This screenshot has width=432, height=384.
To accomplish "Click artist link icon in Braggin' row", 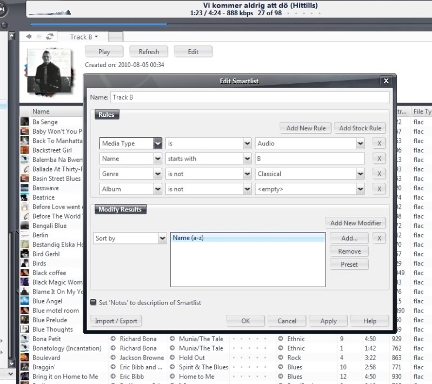I will click(x=113, y=367).
